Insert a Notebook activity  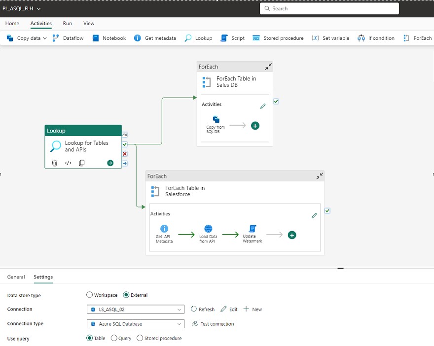(108, 38)
